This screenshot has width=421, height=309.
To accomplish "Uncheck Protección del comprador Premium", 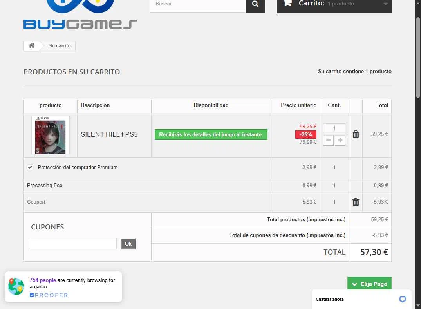I will [x=30, y=167].
